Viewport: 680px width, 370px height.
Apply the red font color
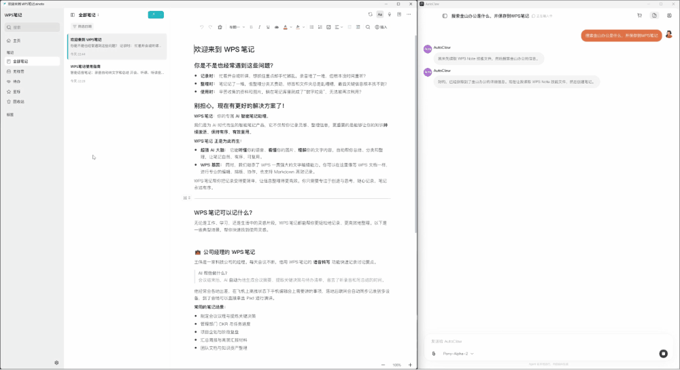click(x=285, y=27)
